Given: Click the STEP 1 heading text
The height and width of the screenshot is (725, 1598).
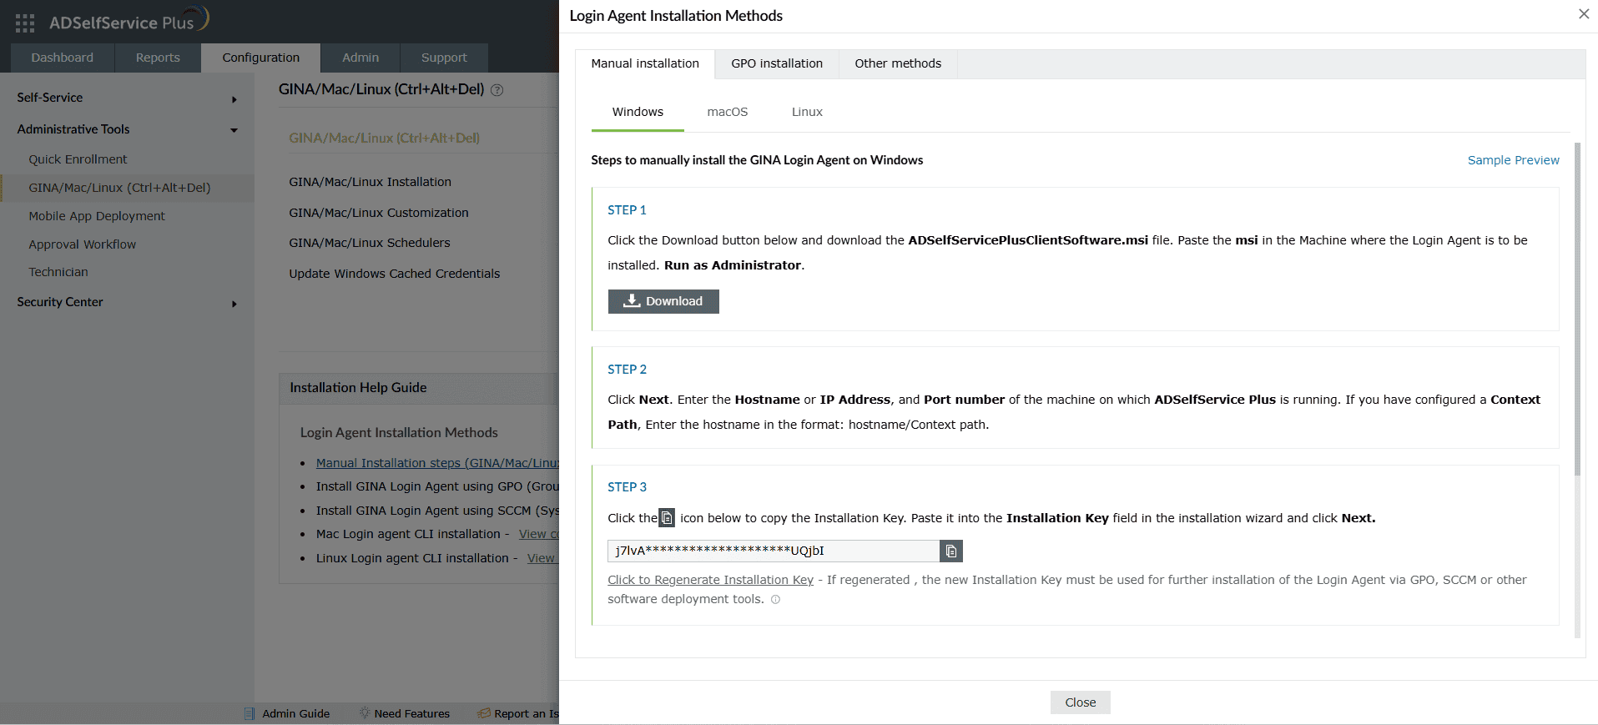Looking at the screenshot, I should (627, 210).
